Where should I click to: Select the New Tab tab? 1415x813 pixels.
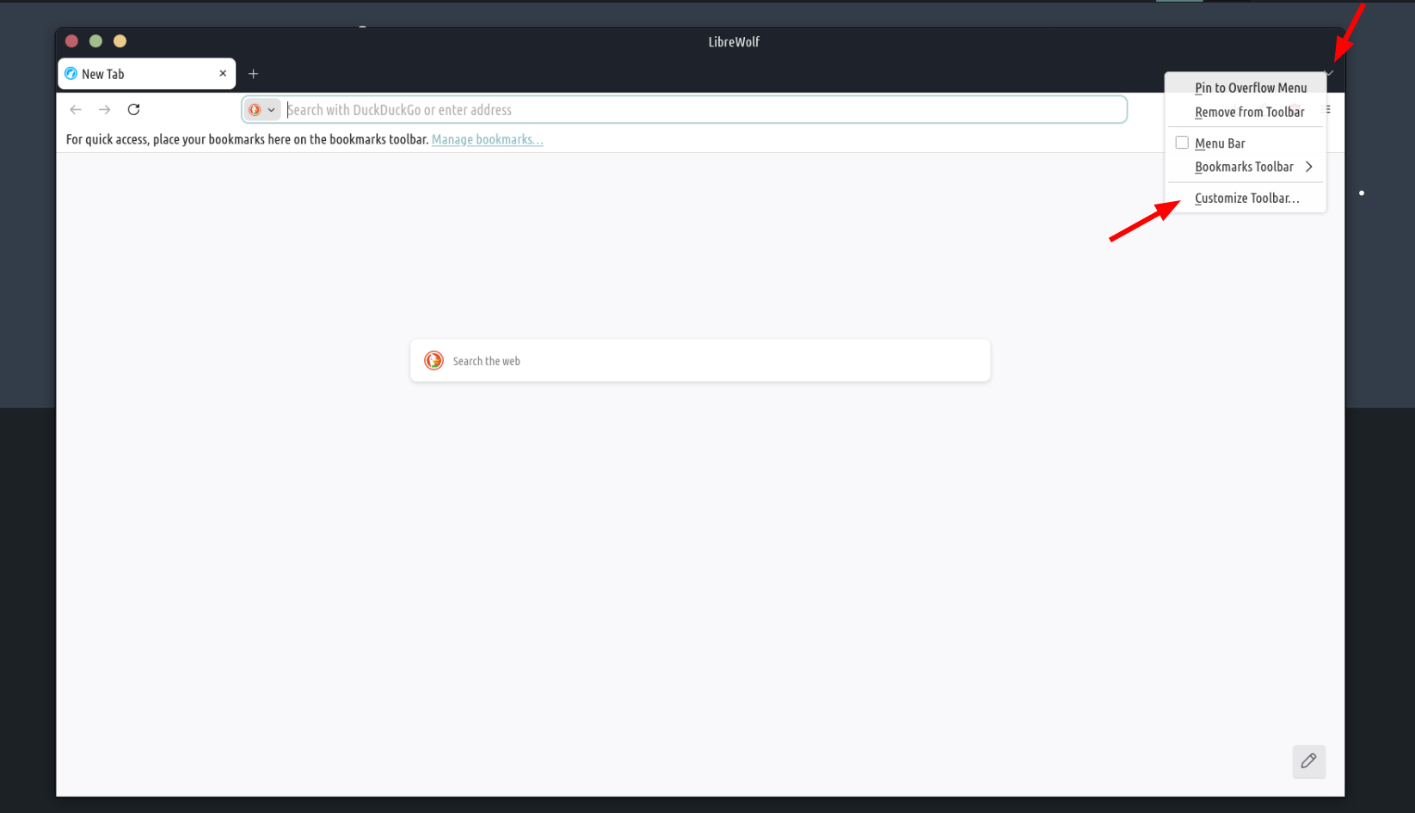tap(138, 74)
